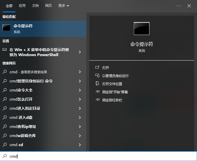
Task: Click search icon beside cmd - 查看更多搜索结果
Action: click(5, 72)
